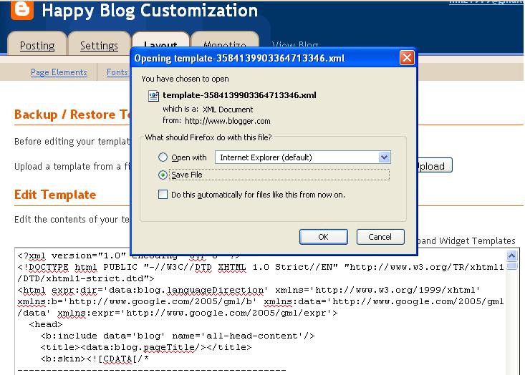Switch to the Settings tab
This screenshot has width=525, height=375.
(x=99, y=45)
